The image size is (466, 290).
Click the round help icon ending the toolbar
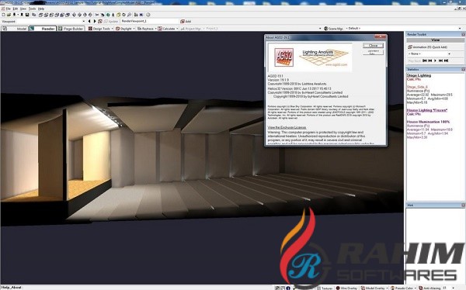pyautogui.click(x=148, y=15)
